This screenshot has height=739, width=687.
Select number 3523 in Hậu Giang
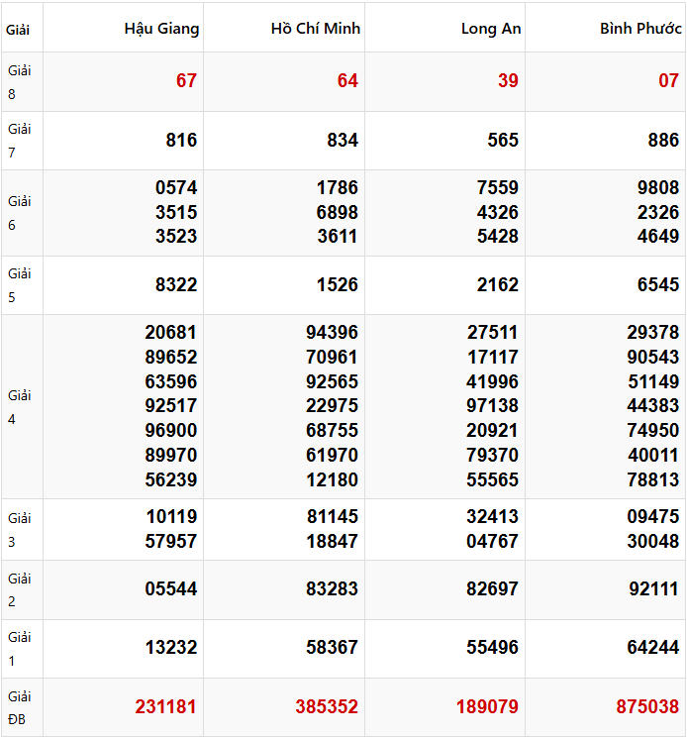pos(176,236)
